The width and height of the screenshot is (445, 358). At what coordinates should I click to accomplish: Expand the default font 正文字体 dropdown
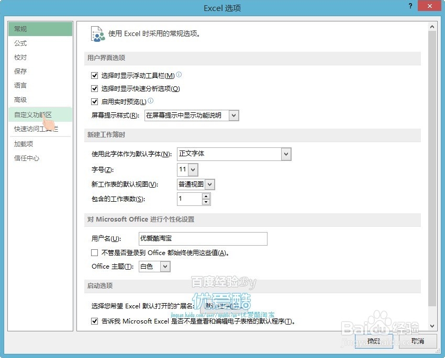tap(286, 154)
